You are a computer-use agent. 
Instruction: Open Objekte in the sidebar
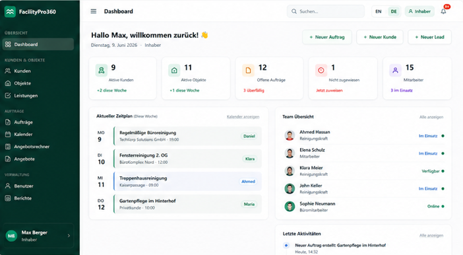coord(38,83)
